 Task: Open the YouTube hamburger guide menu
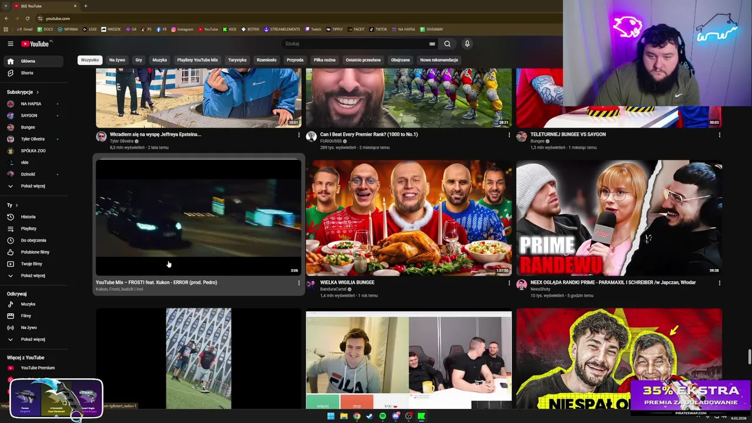point(10,43)
